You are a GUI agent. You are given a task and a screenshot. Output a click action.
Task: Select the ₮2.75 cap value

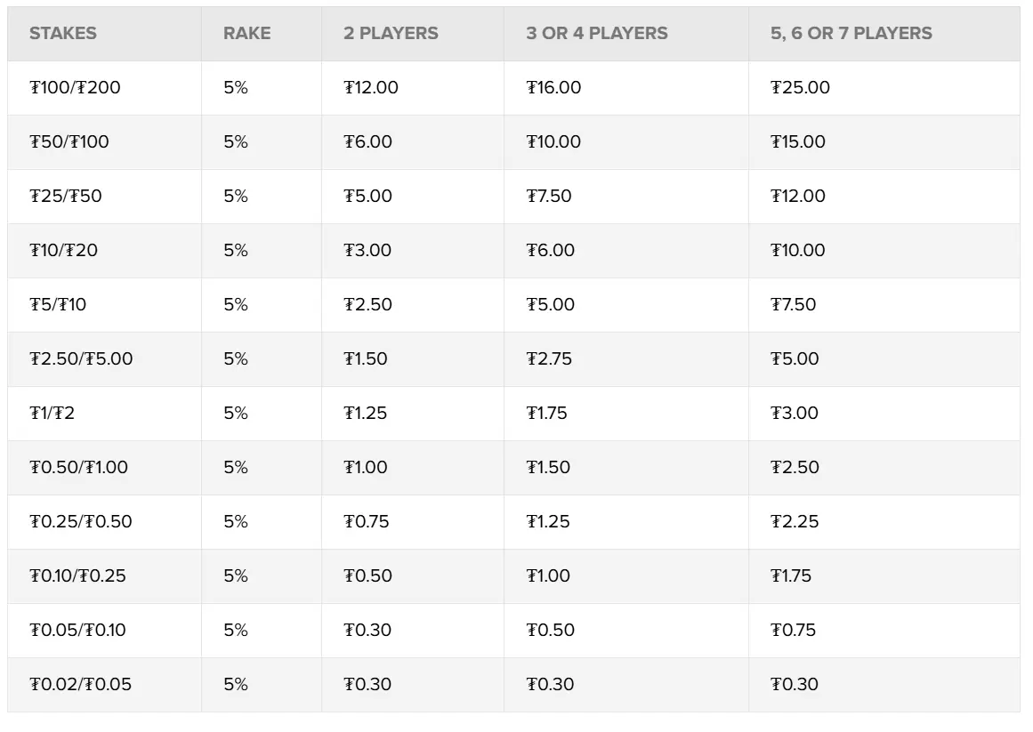549,359
